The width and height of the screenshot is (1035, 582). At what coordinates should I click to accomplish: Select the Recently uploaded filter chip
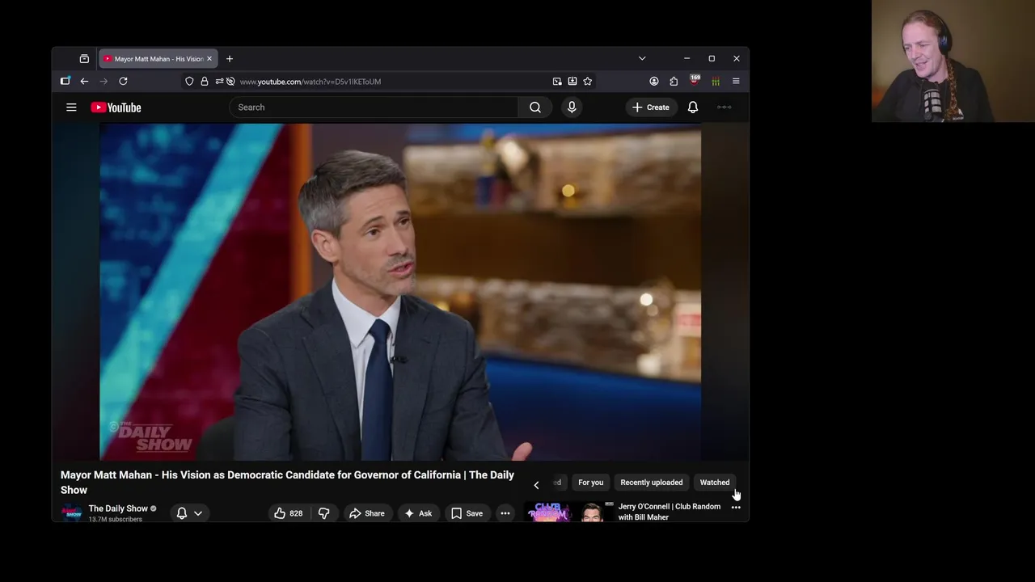652,483
